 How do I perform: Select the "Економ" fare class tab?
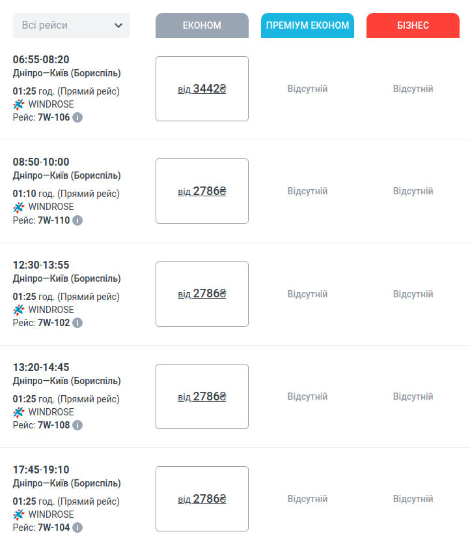(202, 25)
